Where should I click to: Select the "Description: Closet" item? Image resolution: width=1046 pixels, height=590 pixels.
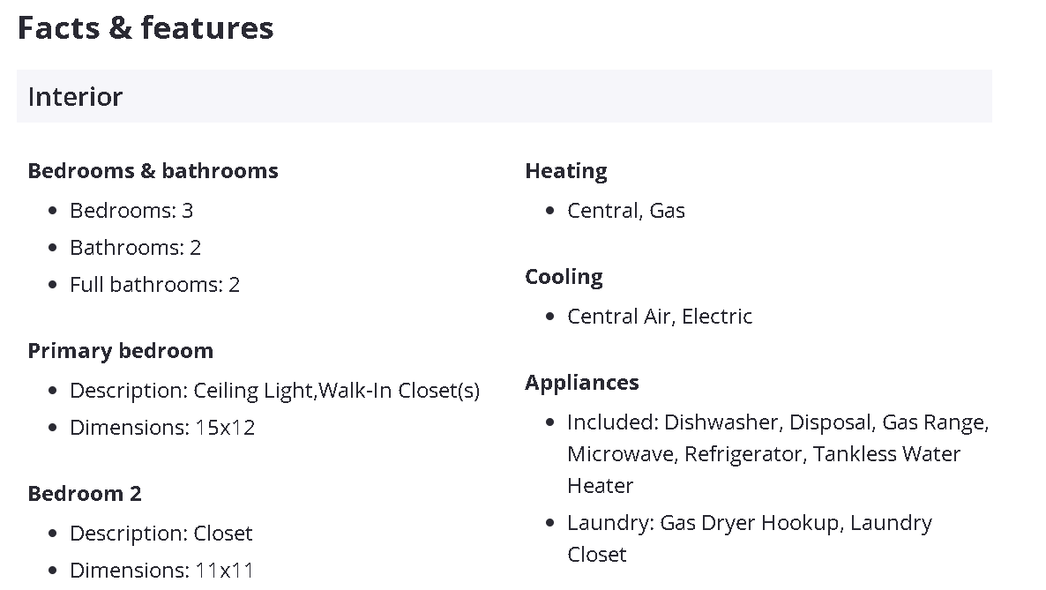click(161, 534)
